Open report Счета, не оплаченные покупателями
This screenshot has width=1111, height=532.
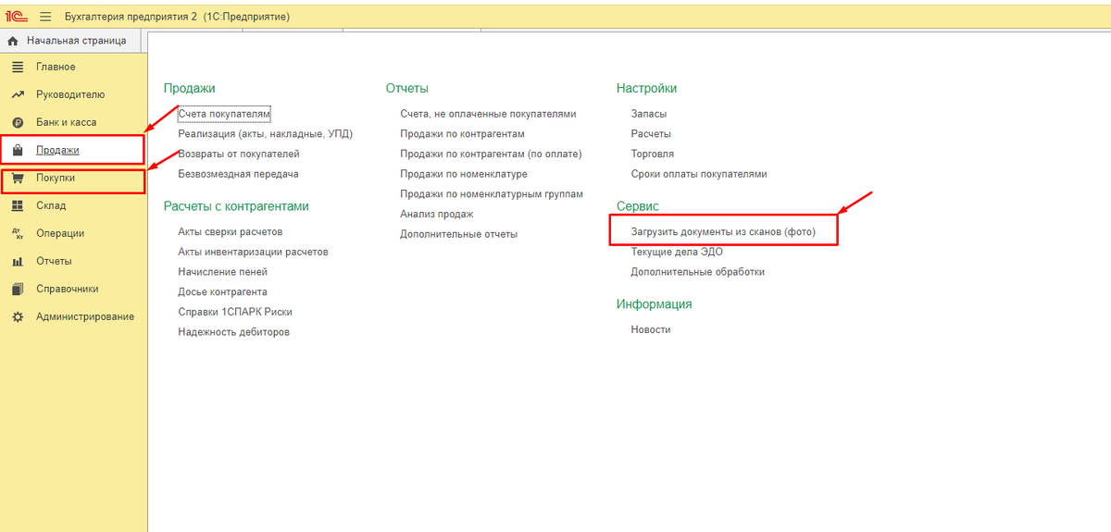coord(488,114)
